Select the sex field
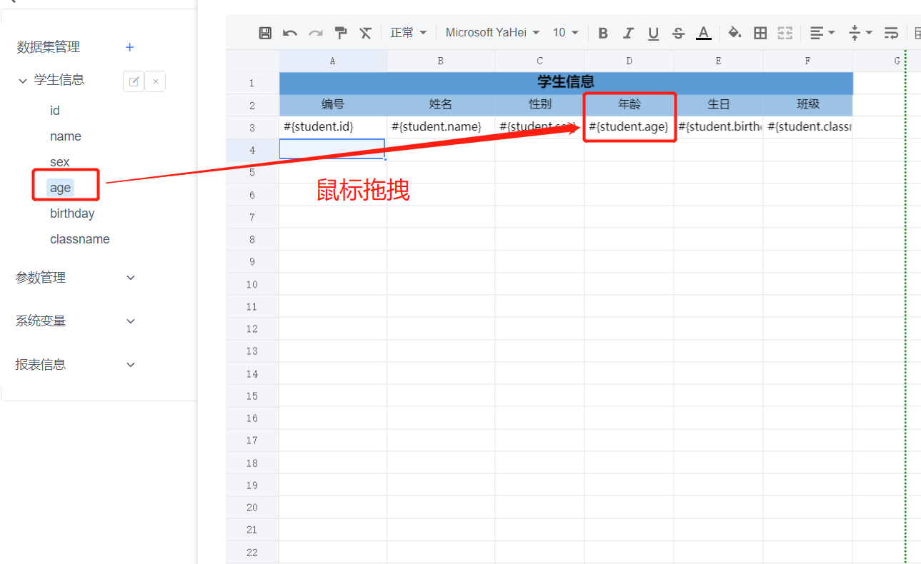 coord(60,162)
